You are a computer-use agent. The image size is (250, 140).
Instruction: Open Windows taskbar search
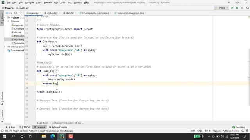(x=13, y=136)
